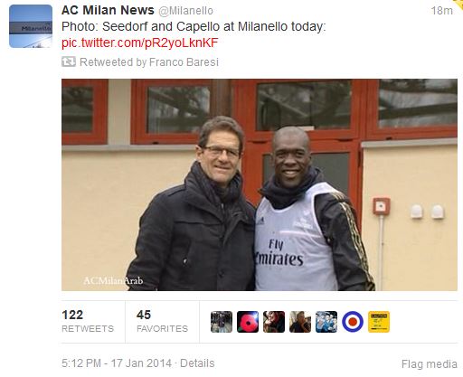Enlarge the Seedorf and Capello photo
The image size is (463, 377).
coord(260,184)
